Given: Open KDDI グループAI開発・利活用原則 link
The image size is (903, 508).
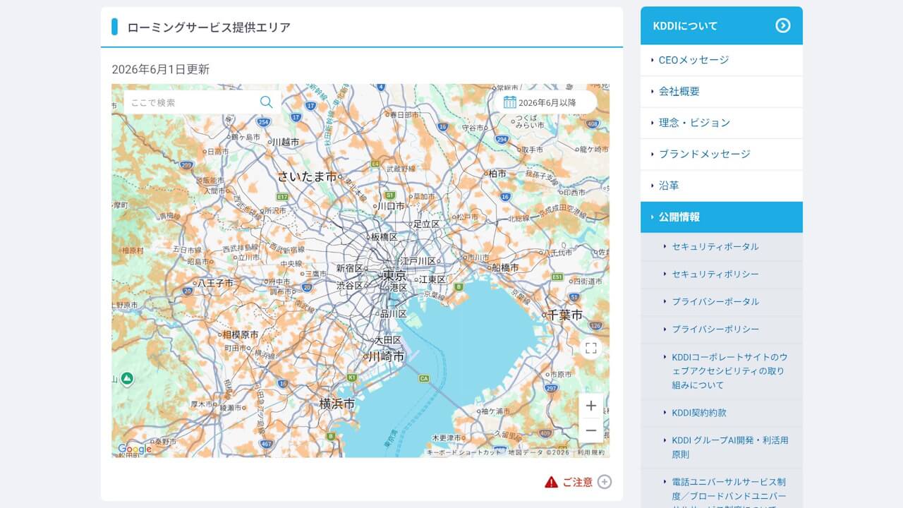Looking at the screenshot, I should [x=722, y=447].
